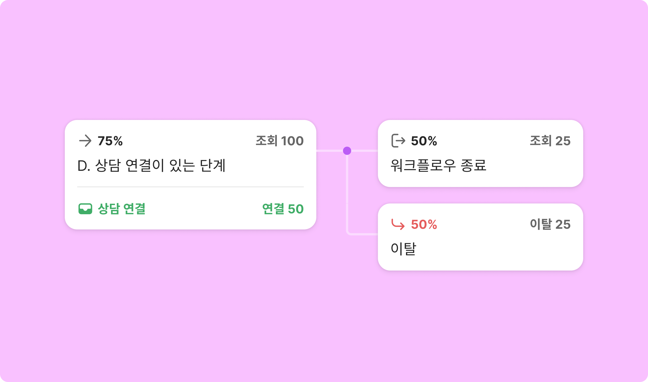Click the black 50% exit rate
Viewport: 648px width, 382px height.
[x=424, y=141]
